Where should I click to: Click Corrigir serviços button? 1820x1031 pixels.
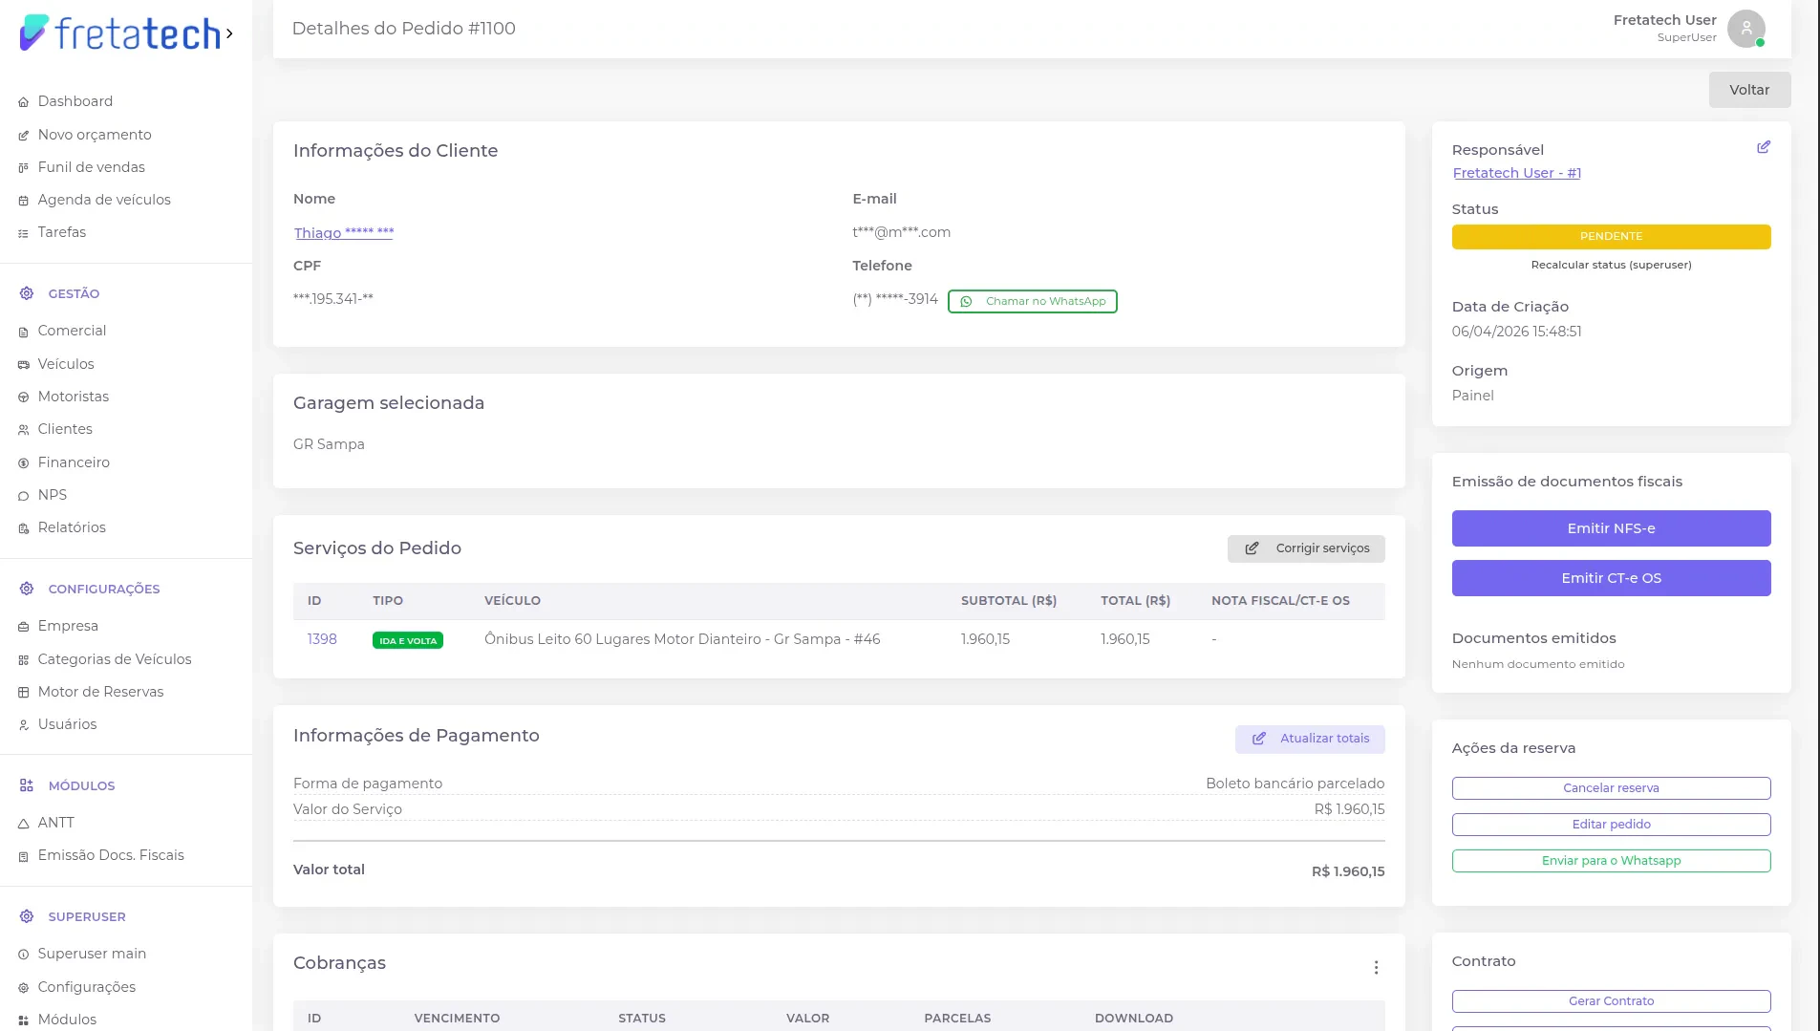click(x=1306, y=548)
